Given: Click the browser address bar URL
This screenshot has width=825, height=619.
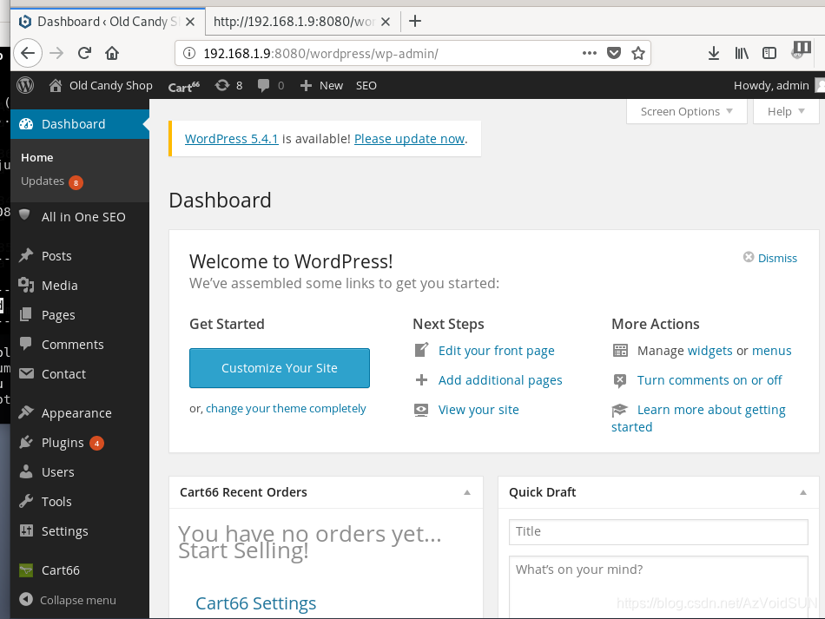Looking at the screenshot, I should click(x=321, y=53).
